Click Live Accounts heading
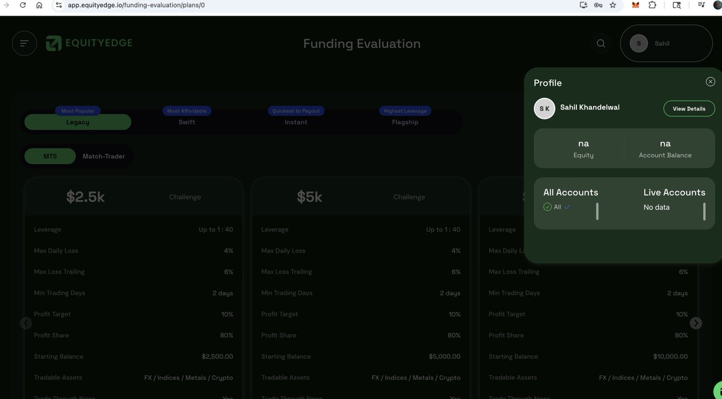 [x=674, y=192]
